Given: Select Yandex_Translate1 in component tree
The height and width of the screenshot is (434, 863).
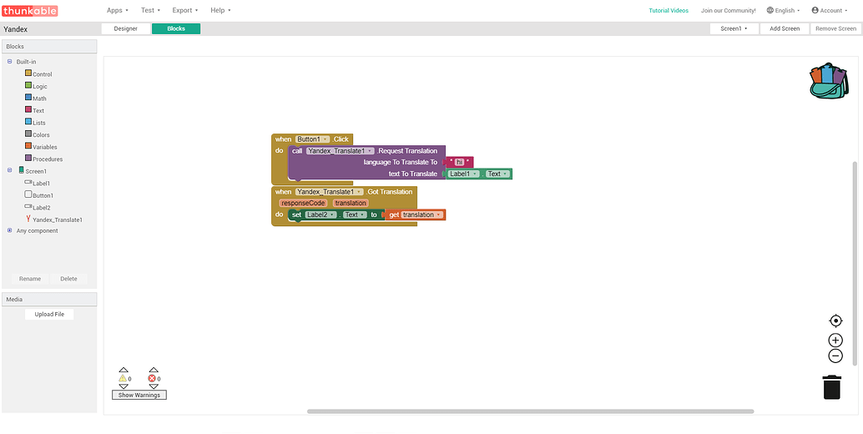Looking at the screenshot, I should [x=57, y=220].
